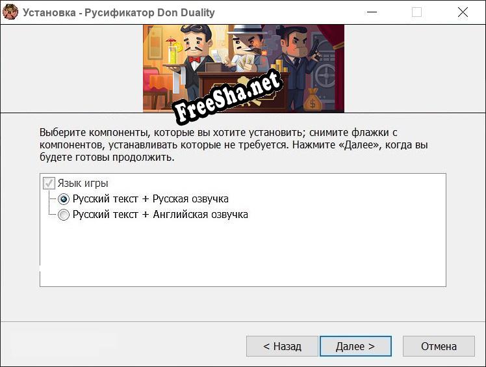This screenshot has width=486, height=367.
Task: Click the FreeSha.net watermark
Action: point(227,98)
